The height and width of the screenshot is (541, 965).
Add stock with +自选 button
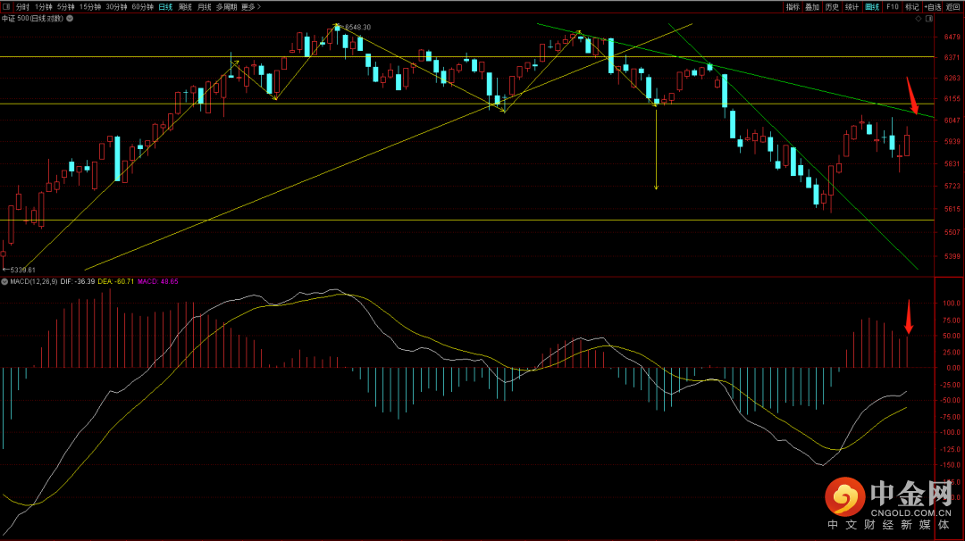click(933, 6)
